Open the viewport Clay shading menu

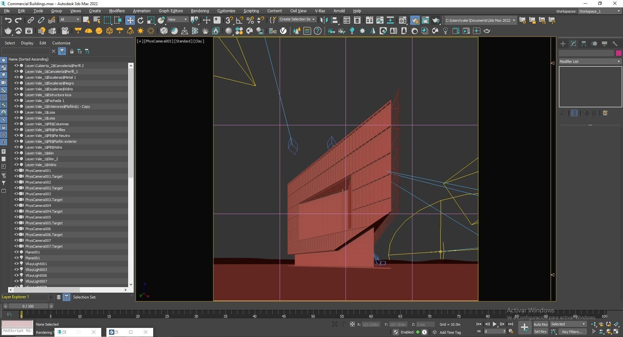coord(199,41)
